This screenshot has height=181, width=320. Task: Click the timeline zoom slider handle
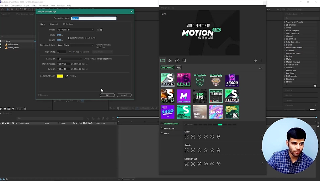click(122, 180)
